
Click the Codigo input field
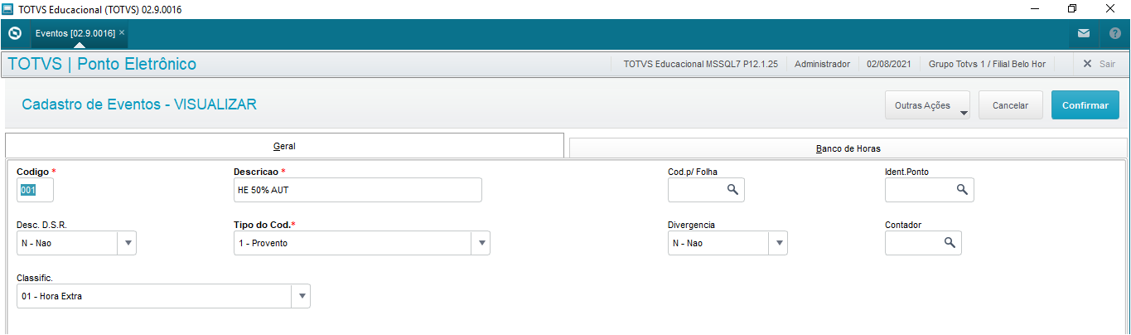tap(35, 190)
